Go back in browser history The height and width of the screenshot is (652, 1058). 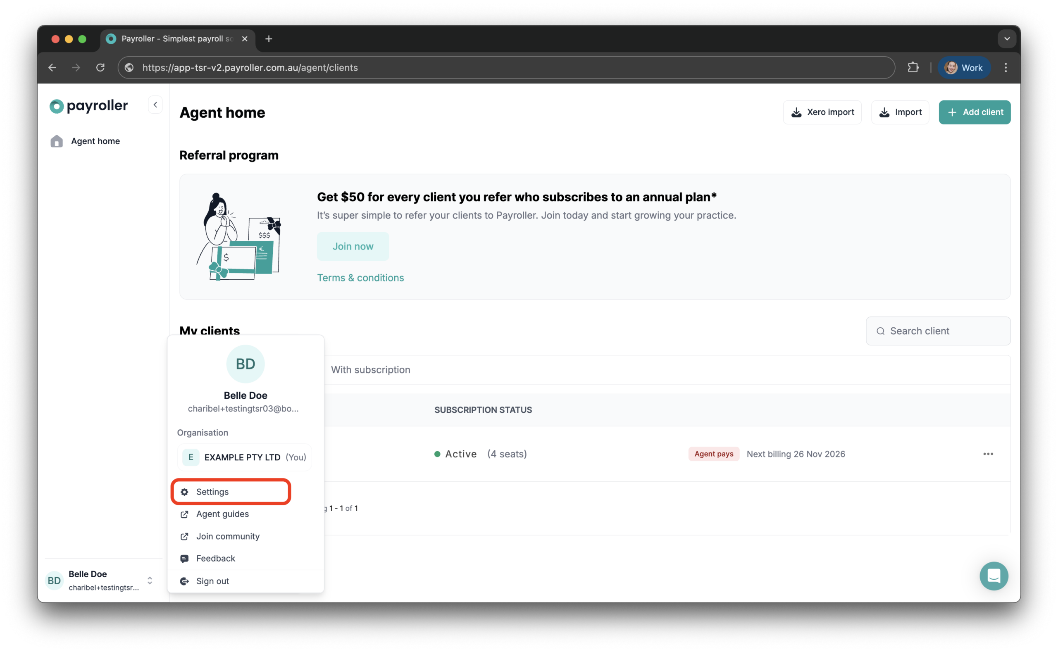click(x=52, y=68)
